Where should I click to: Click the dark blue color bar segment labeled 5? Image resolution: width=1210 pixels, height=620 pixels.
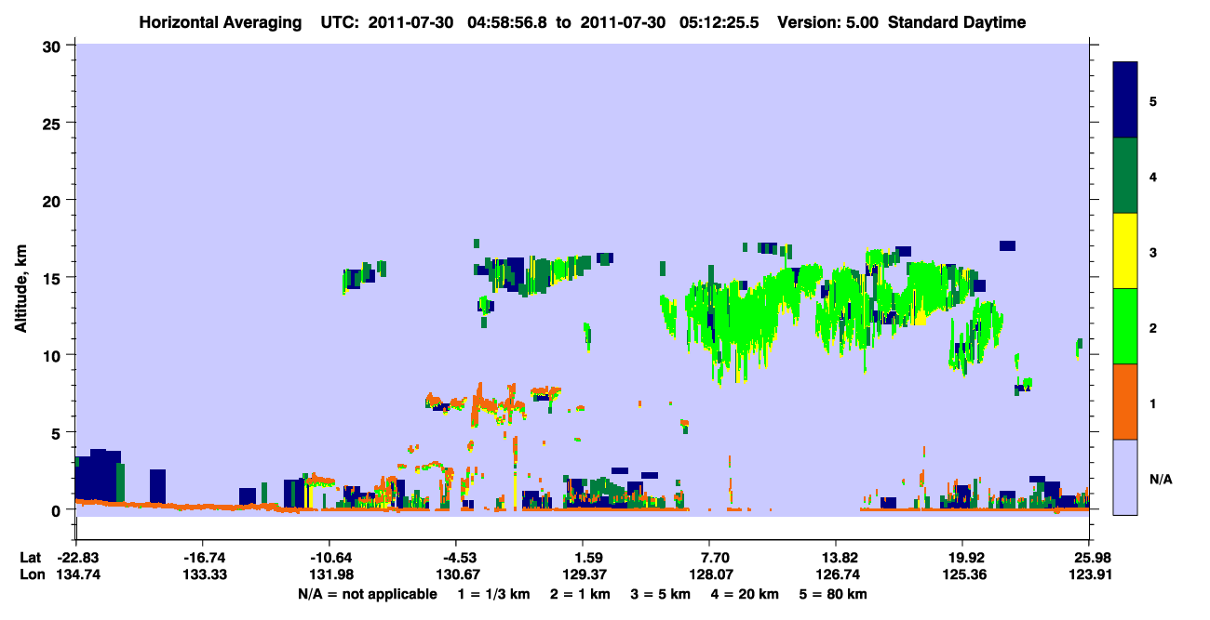click(x=1125, y=100)
